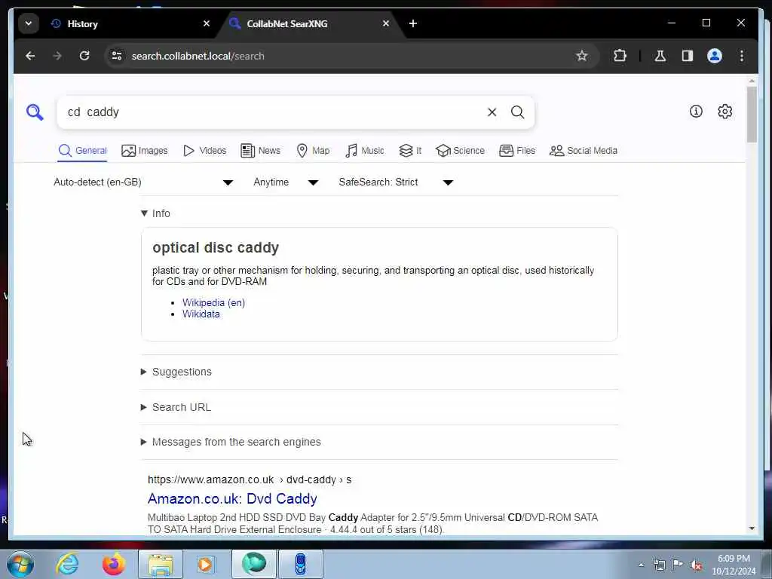Open the browser three-dot menu
Screen dimensions: 772x579
click(742, 56)
